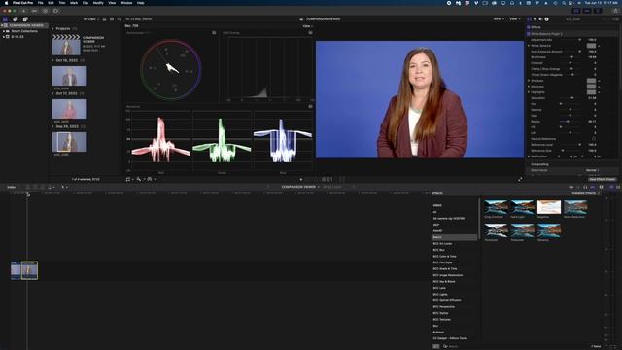The image size is (622, 350).
Task: Open the Photos and Audio sidebar
Action: [x=16, y=19]
